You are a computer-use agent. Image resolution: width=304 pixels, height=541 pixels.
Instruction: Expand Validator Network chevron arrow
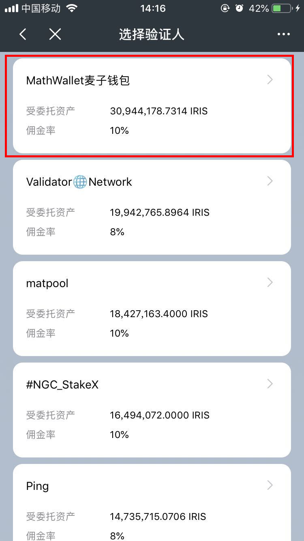tap(270, 181)
